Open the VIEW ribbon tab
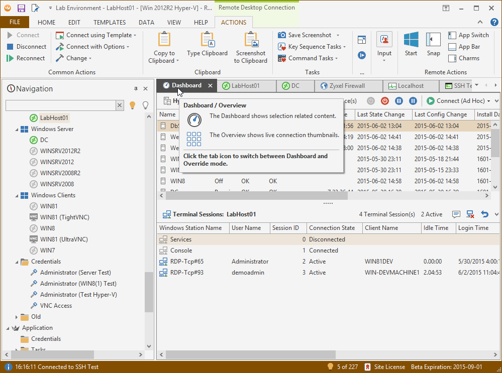 (174, 22)
